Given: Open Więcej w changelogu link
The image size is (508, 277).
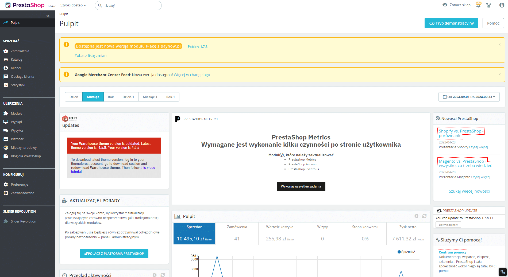Looking at the screenshot, I should click(x=192, y=75).
